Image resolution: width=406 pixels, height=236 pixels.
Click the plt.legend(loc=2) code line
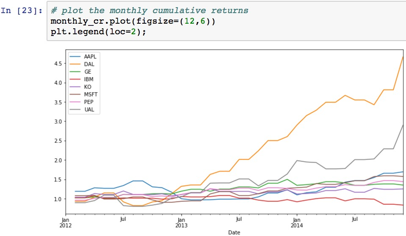(x=98, y=32)
